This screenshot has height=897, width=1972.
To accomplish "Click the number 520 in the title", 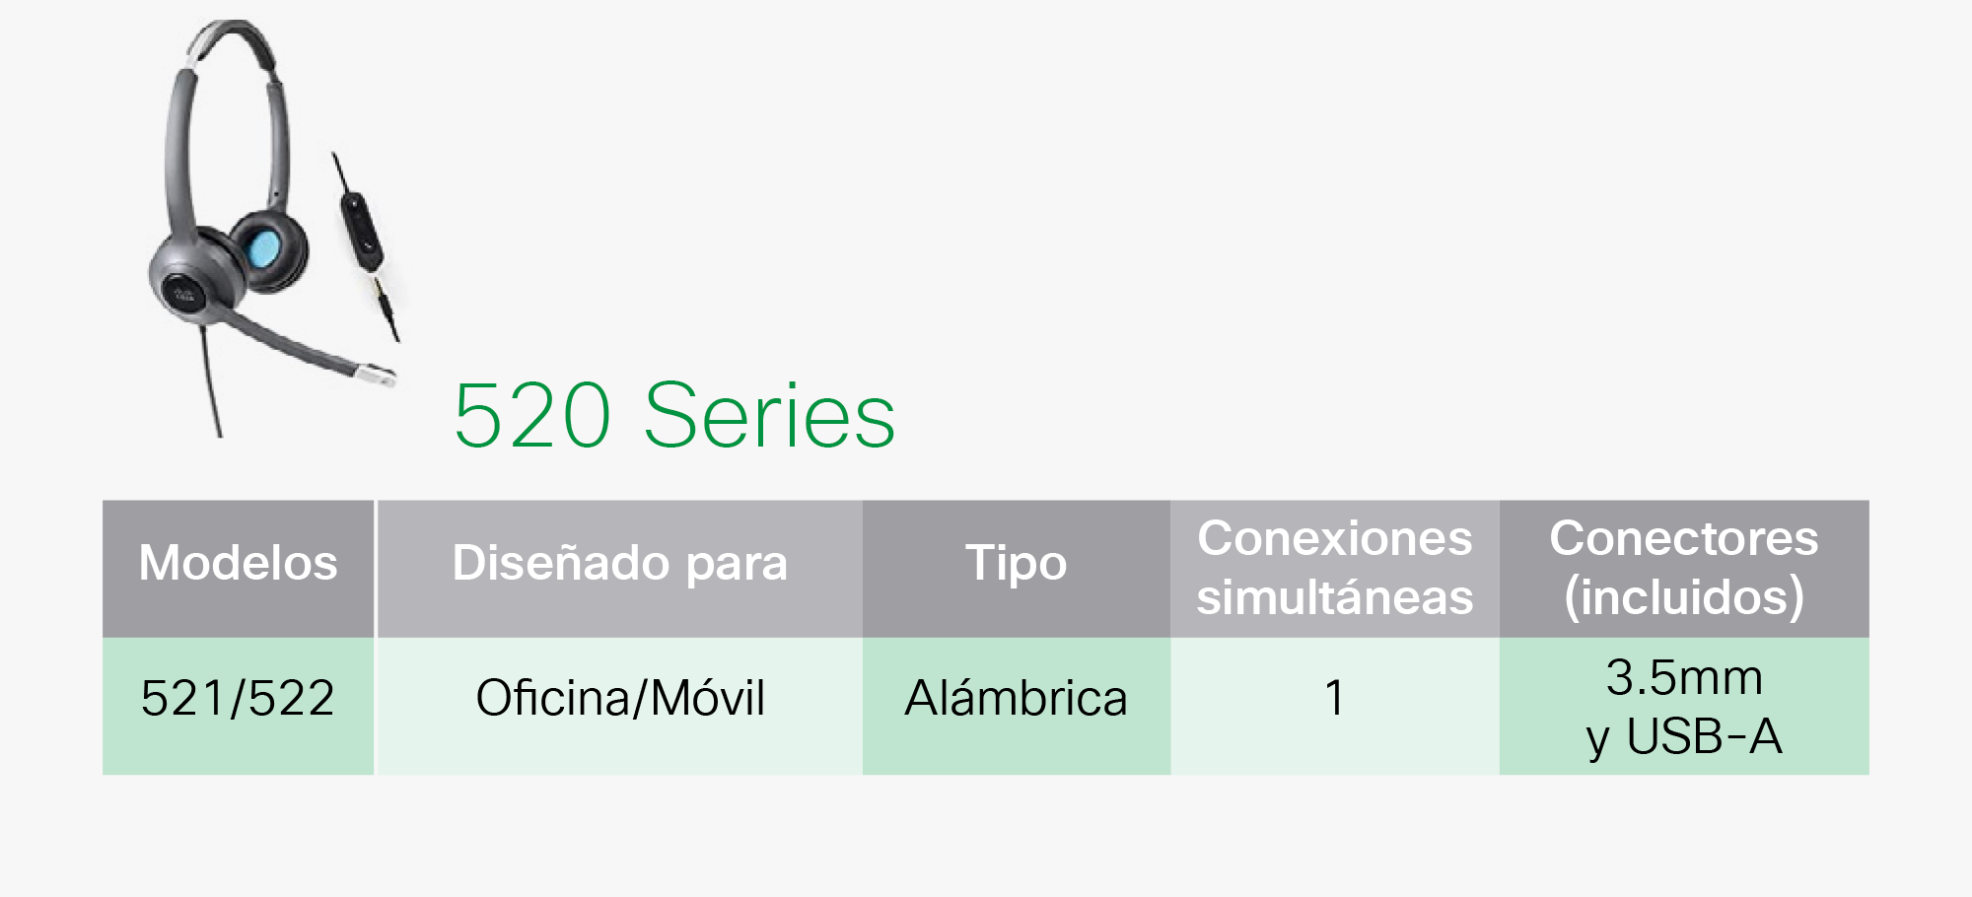I will coord(533,416).
